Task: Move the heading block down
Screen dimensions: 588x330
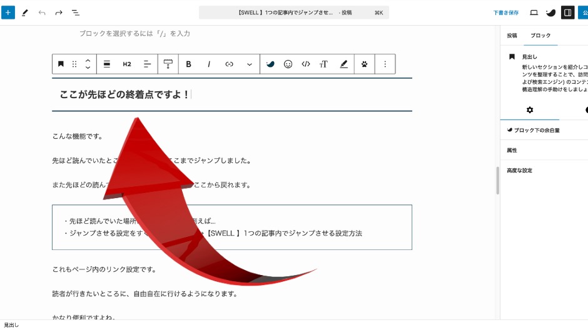Action: [x=88, y=67]
